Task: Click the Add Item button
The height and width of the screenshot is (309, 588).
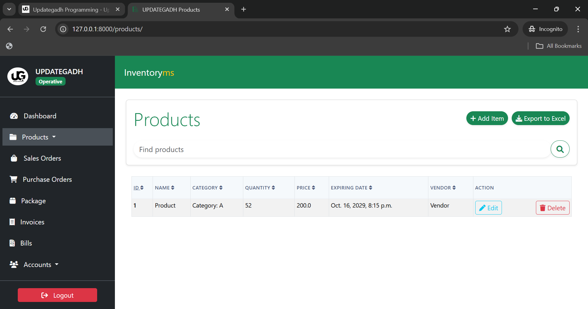Action: tap(487, 118)
